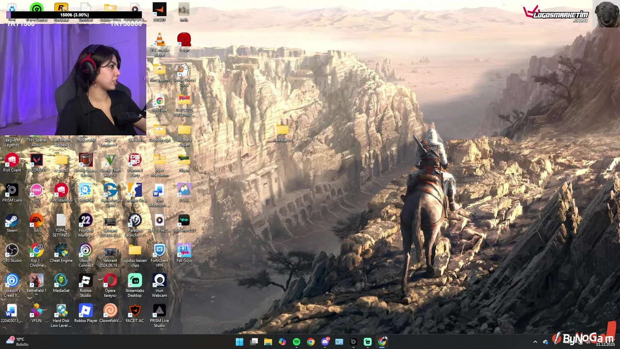This screenshot has width=620, height=349.
Task: Launch Voicemod V3 desktop icon
Action: click(x=184, y=223)
